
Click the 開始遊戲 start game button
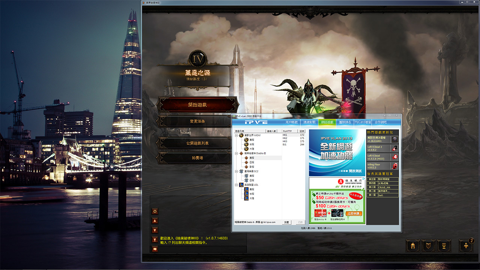click(x=197, y=105)
